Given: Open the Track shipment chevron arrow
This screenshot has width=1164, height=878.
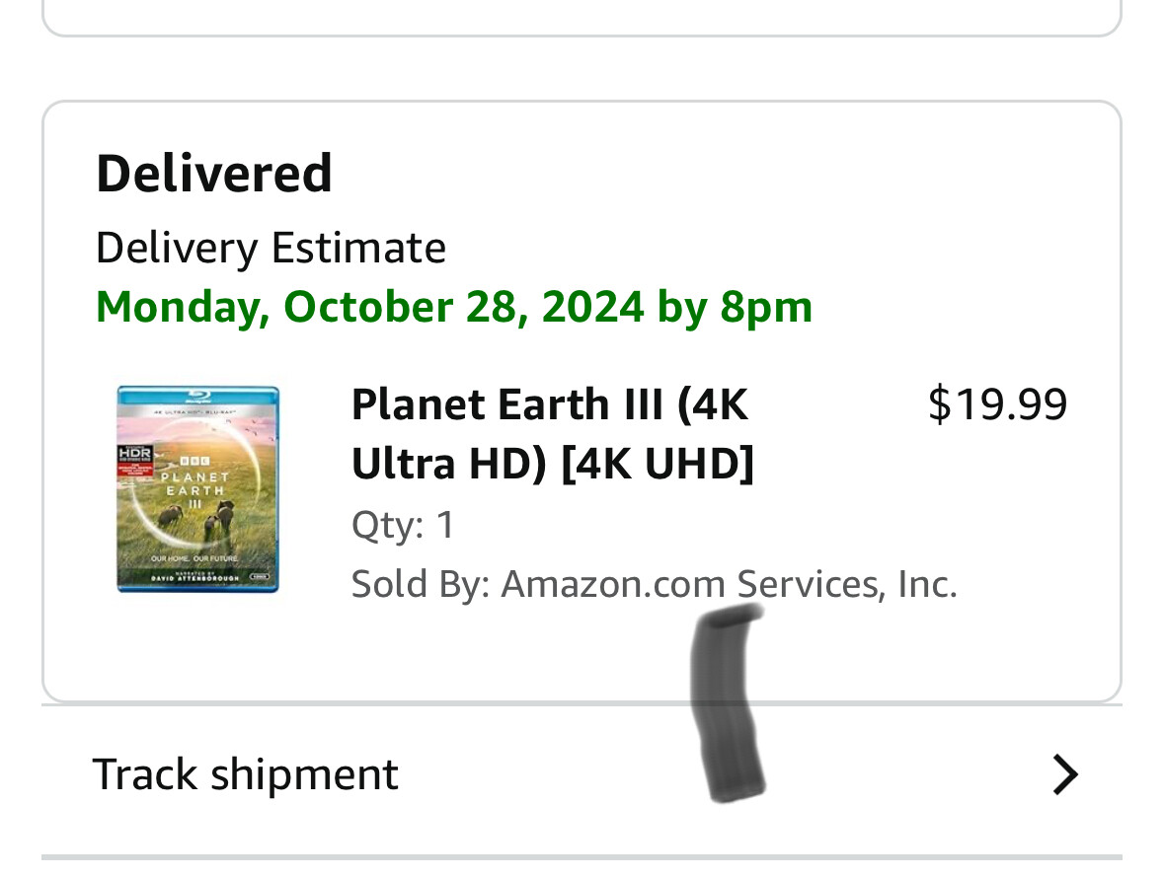Looking at the screenshot, I should click(1064, 774).
